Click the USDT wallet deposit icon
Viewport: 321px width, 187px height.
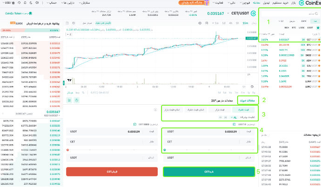pyautogui.click(x=234, y=124)
